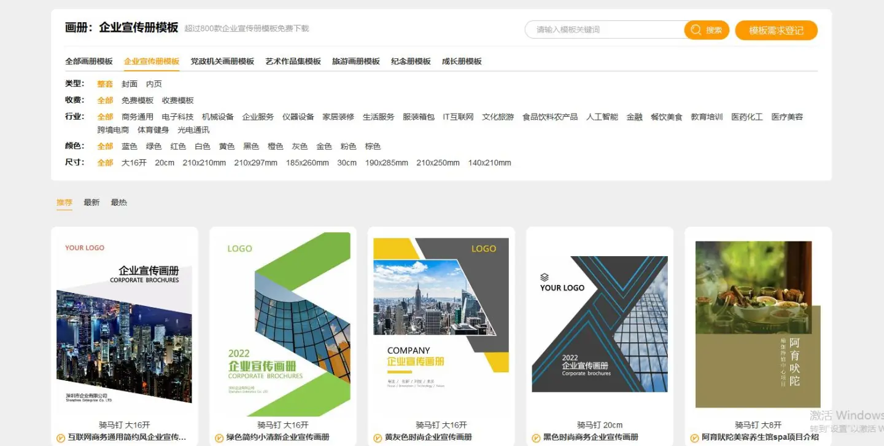884x446 pixels.
Task: Select 全部 in the 尺寸 row
Action: 105,163
